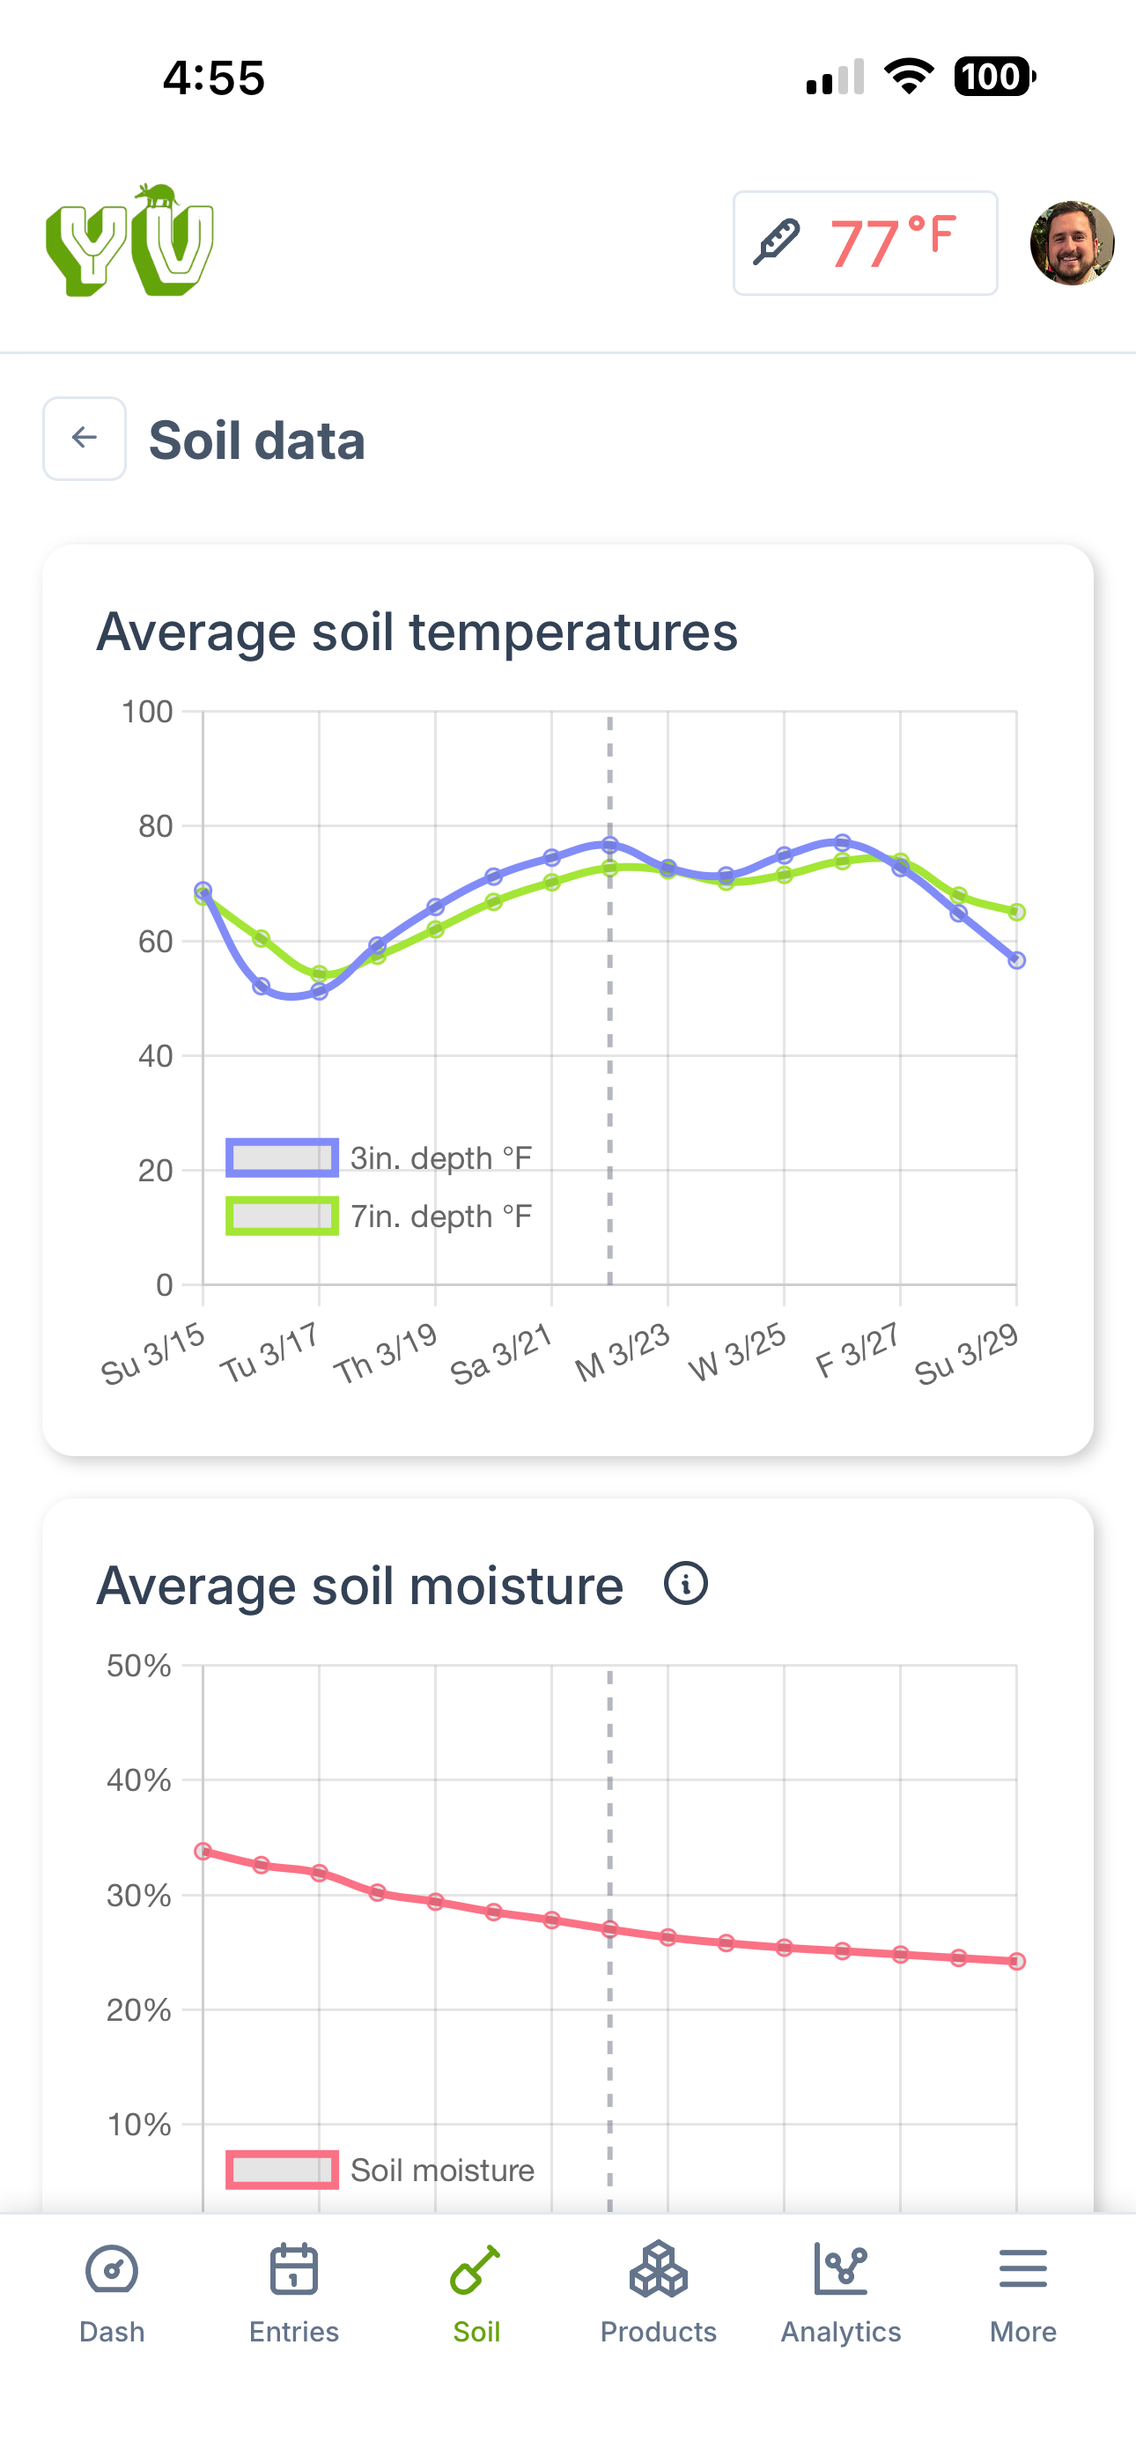This screenshot has height=2463, width=1136.
Task: Tap the Soil data page heading
Action: (257, 440)
